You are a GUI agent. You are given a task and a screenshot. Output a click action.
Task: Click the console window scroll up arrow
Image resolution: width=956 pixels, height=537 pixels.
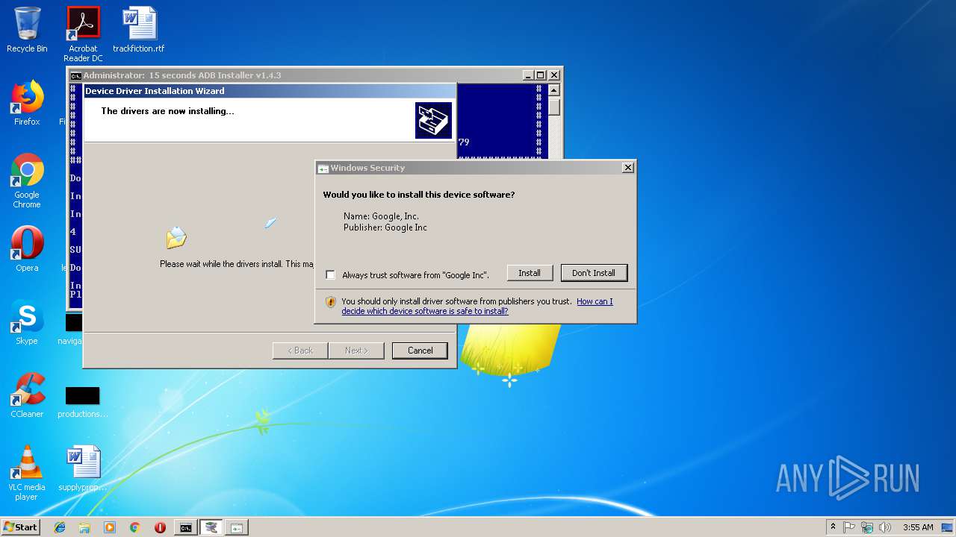pos(554,90)
